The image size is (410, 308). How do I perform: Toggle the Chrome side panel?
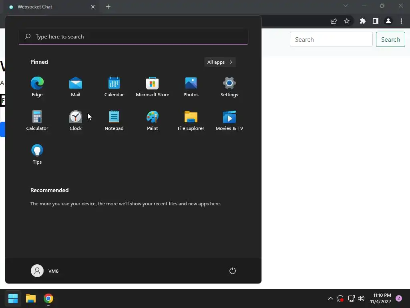click(x=376, y=21)
